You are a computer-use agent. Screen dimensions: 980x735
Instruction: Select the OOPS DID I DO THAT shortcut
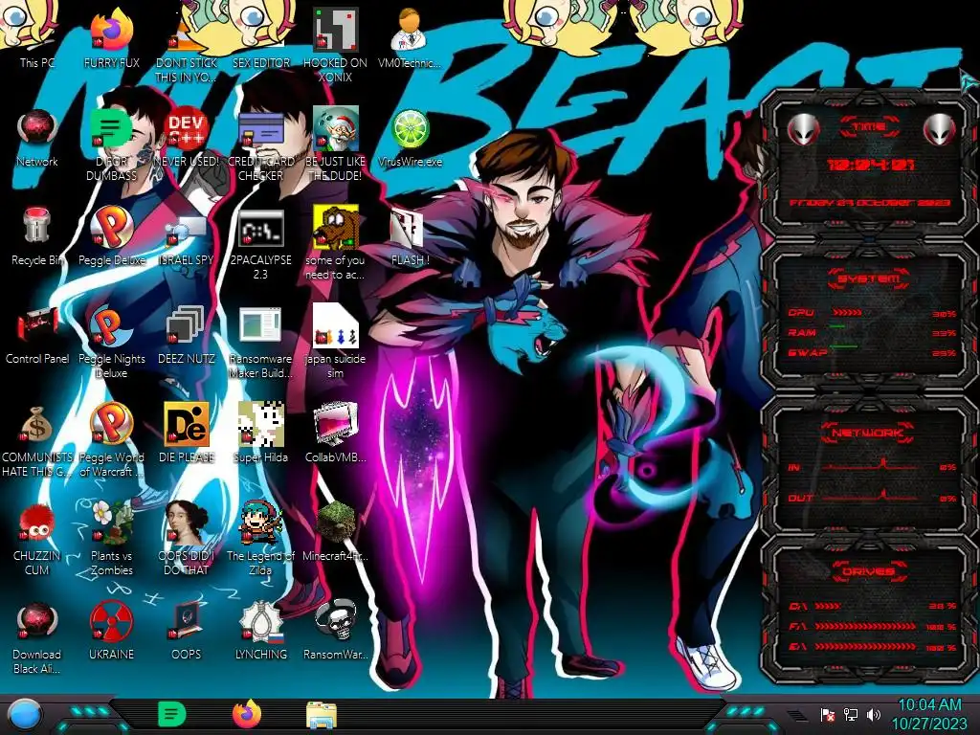(x=187, y=540)
